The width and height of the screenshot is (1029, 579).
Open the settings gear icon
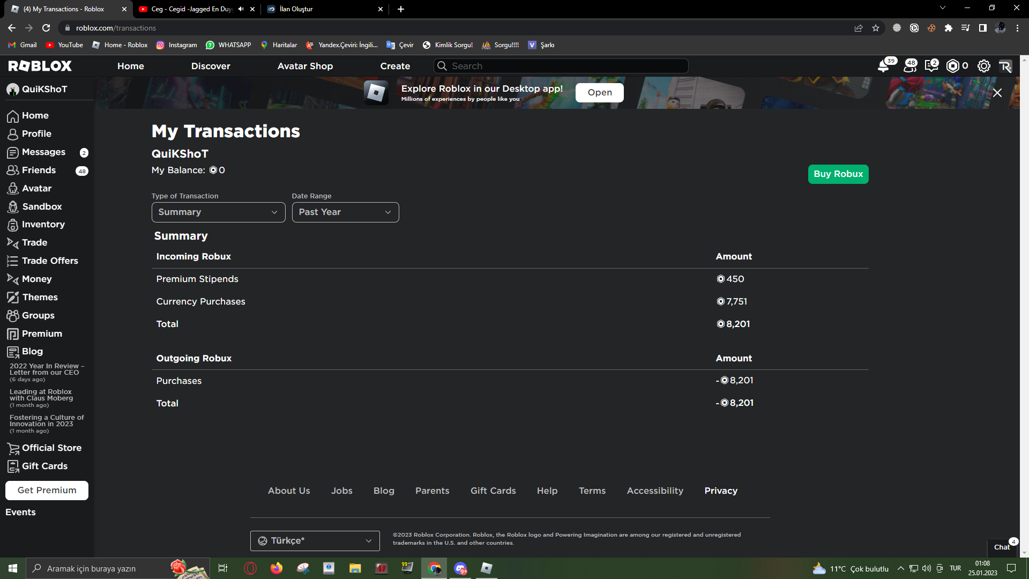pos(984,66)
